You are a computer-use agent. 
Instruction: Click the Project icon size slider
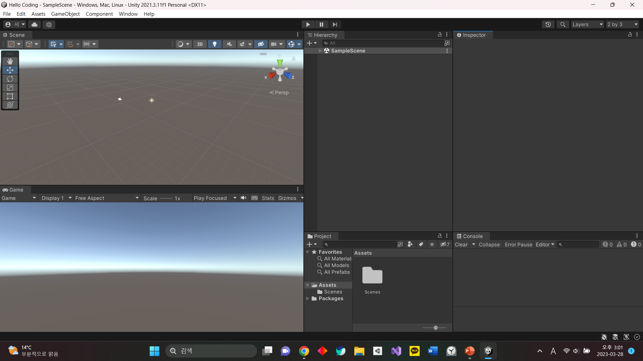click(435, 328)
